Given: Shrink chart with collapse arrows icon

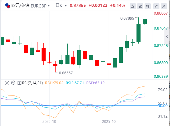Looking at the screenshot, I should point(156,6).
